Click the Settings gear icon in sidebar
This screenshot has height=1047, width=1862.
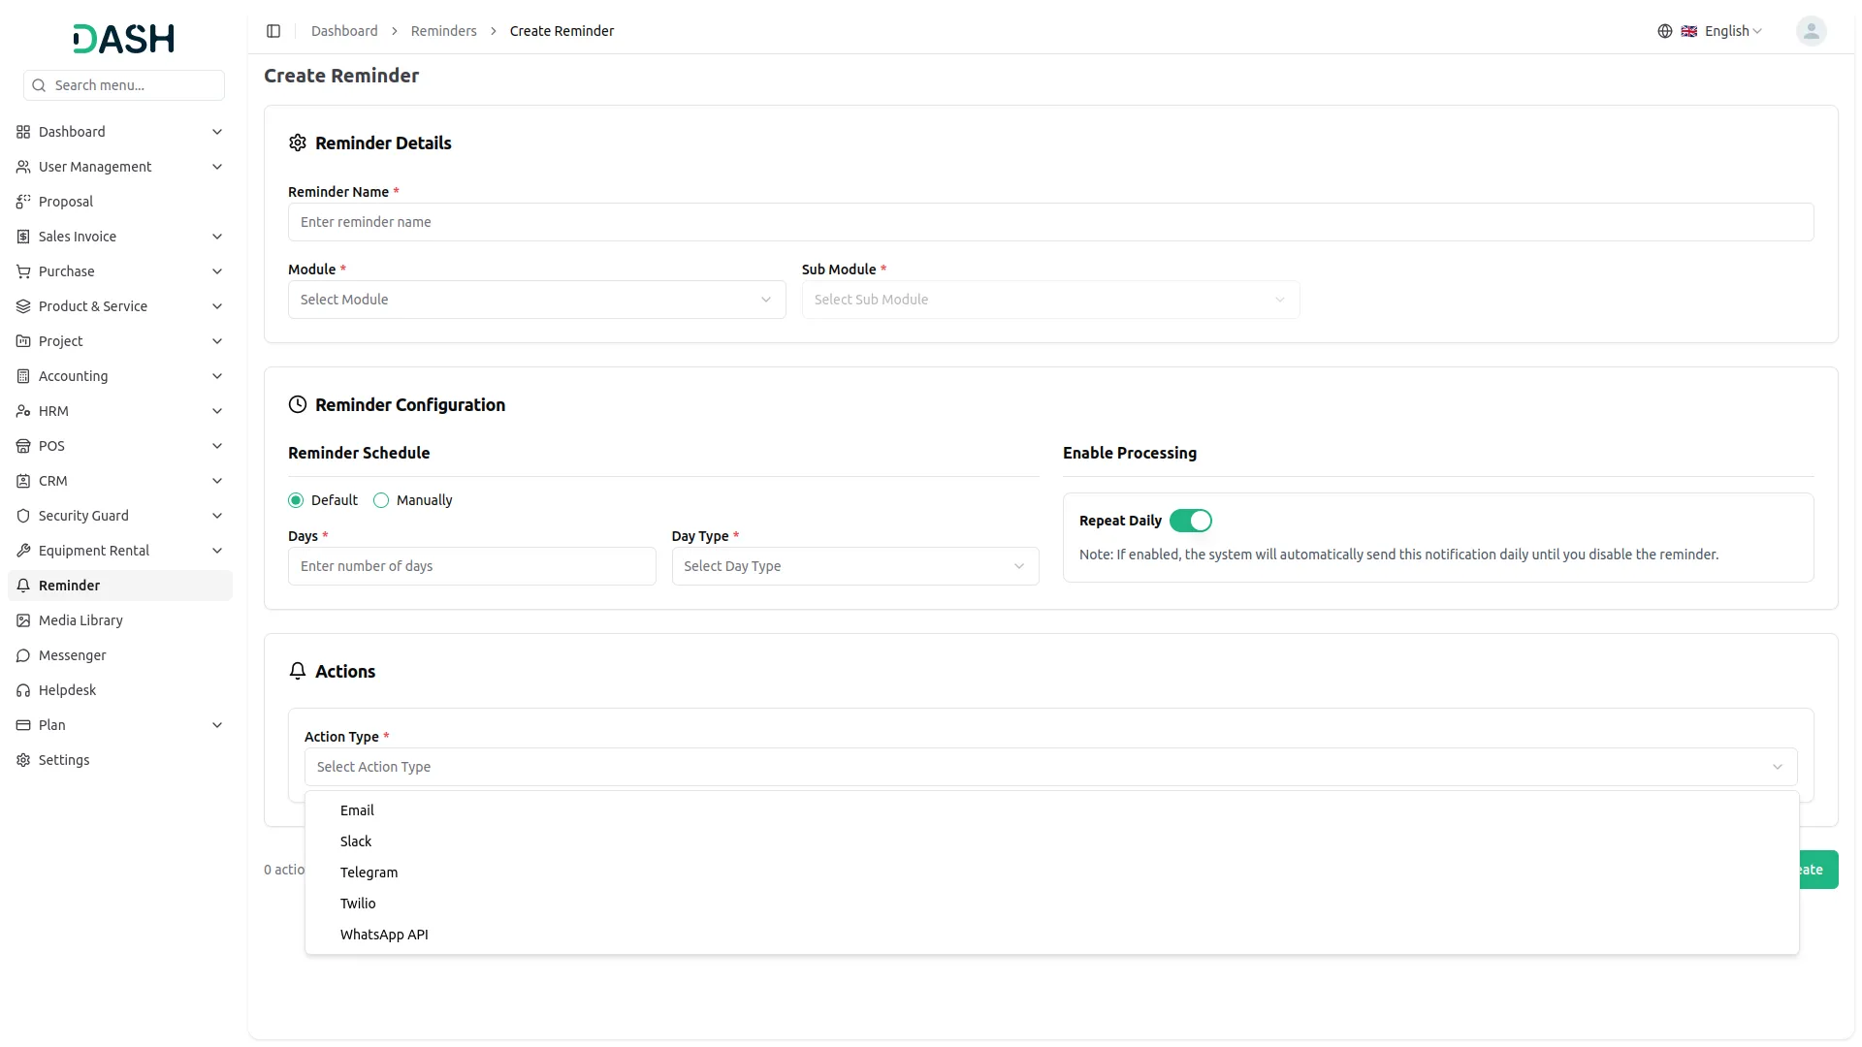coord(23,760)
